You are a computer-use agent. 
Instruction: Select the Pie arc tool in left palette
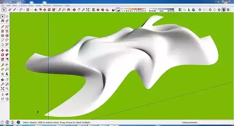coord(7,44)
